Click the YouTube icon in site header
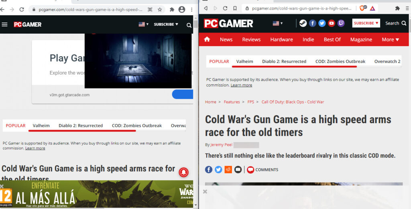The width and height of the screenshot is (411, 209). [x=332, y=23]
